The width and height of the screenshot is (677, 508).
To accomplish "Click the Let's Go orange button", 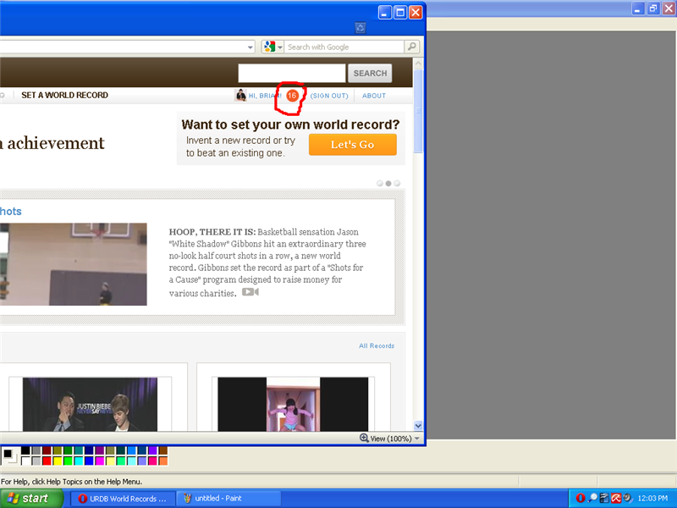I will [x=352, y=145].
